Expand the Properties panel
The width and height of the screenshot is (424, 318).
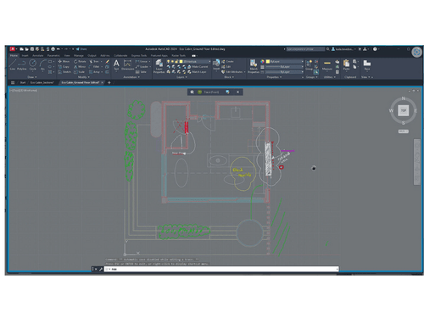[x=274, y=77]
